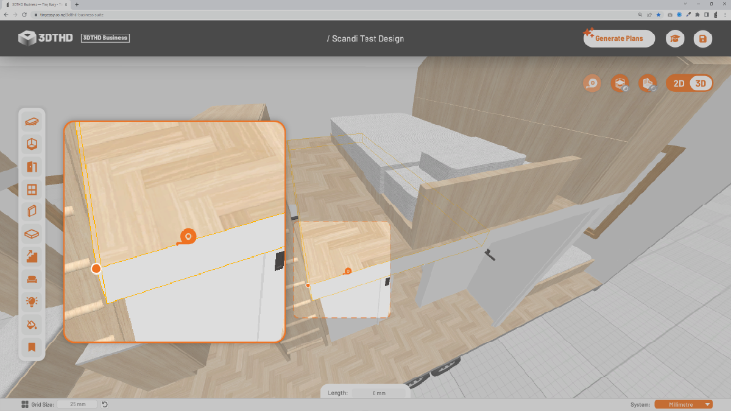
Task: Select the 3D box shell tool
Action: point(32,144)
